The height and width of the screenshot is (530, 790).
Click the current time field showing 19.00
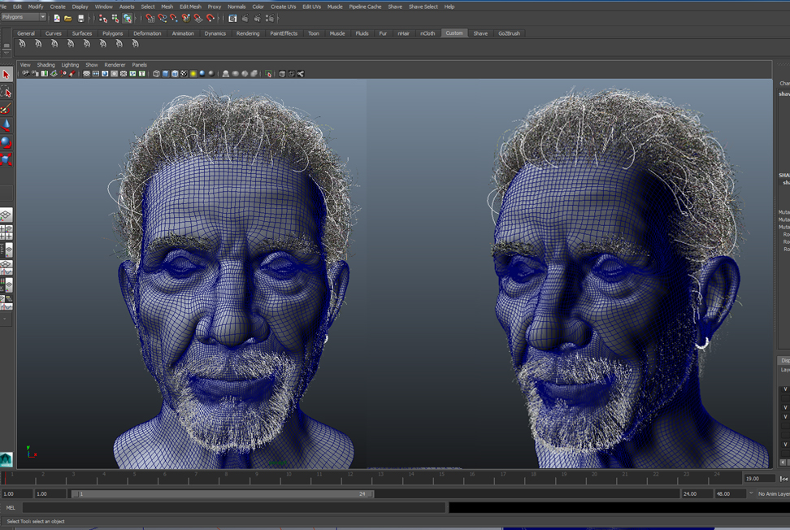(x=759, y=479)
